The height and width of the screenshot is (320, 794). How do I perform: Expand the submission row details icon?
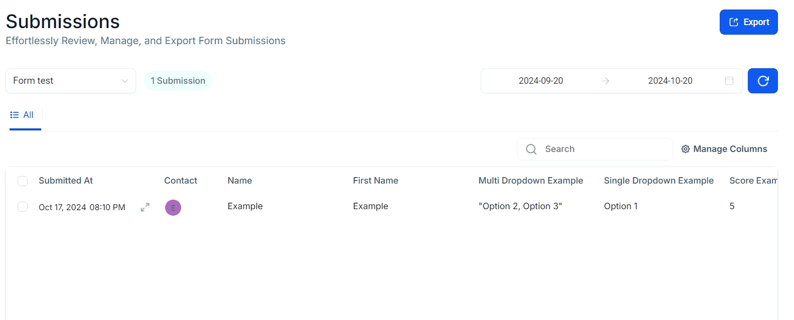[x=145, y=207]
